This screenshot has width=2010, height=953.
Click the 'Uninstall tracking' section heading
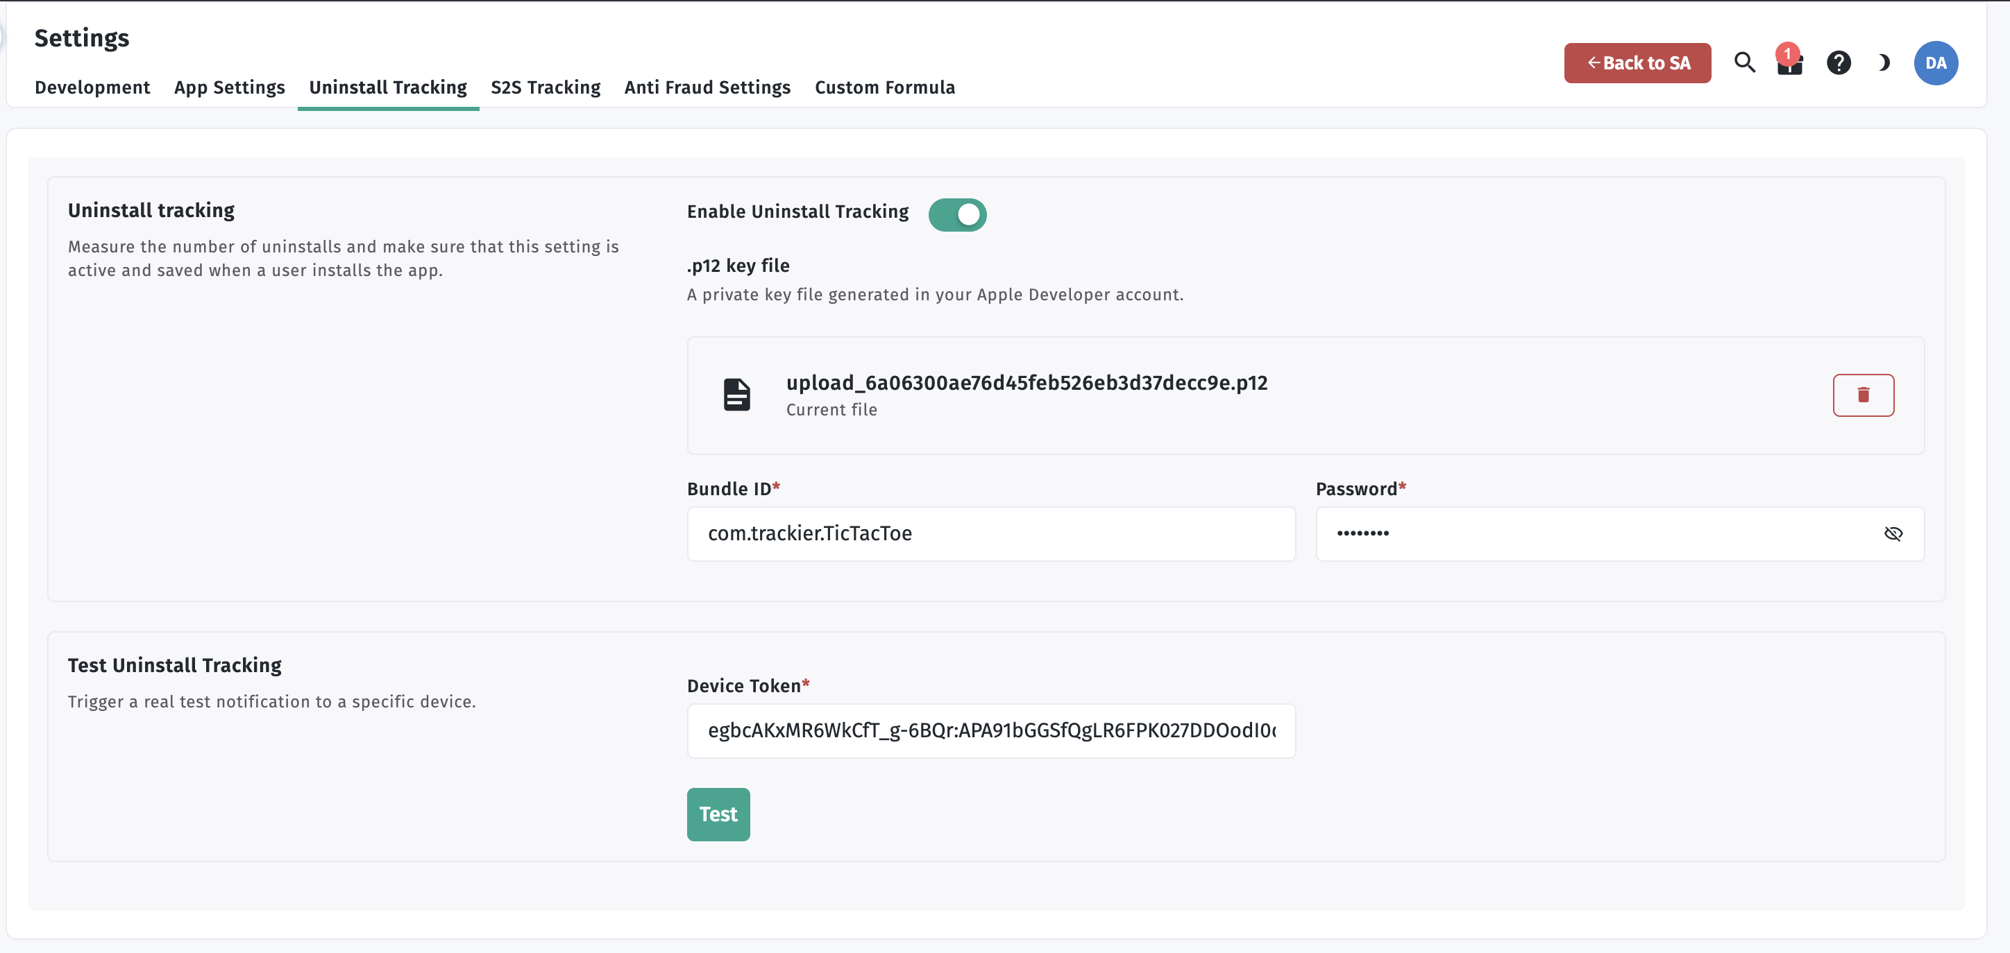click(151, 211)
